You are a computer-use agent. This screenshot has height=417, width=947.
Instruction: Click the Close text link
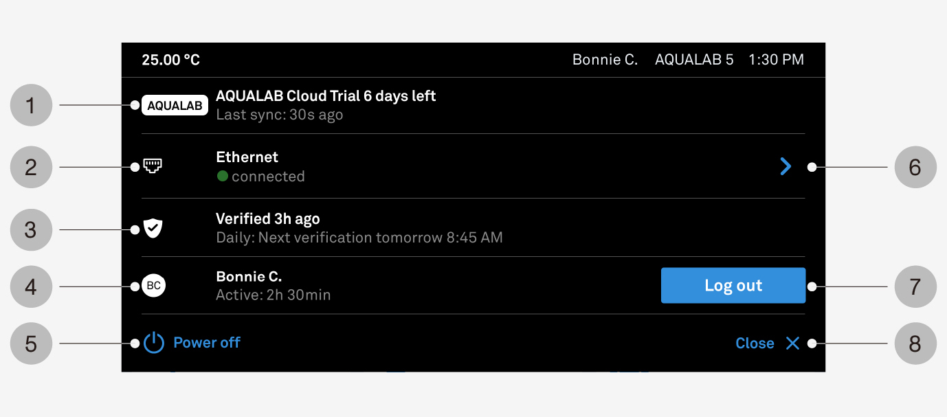755,343
